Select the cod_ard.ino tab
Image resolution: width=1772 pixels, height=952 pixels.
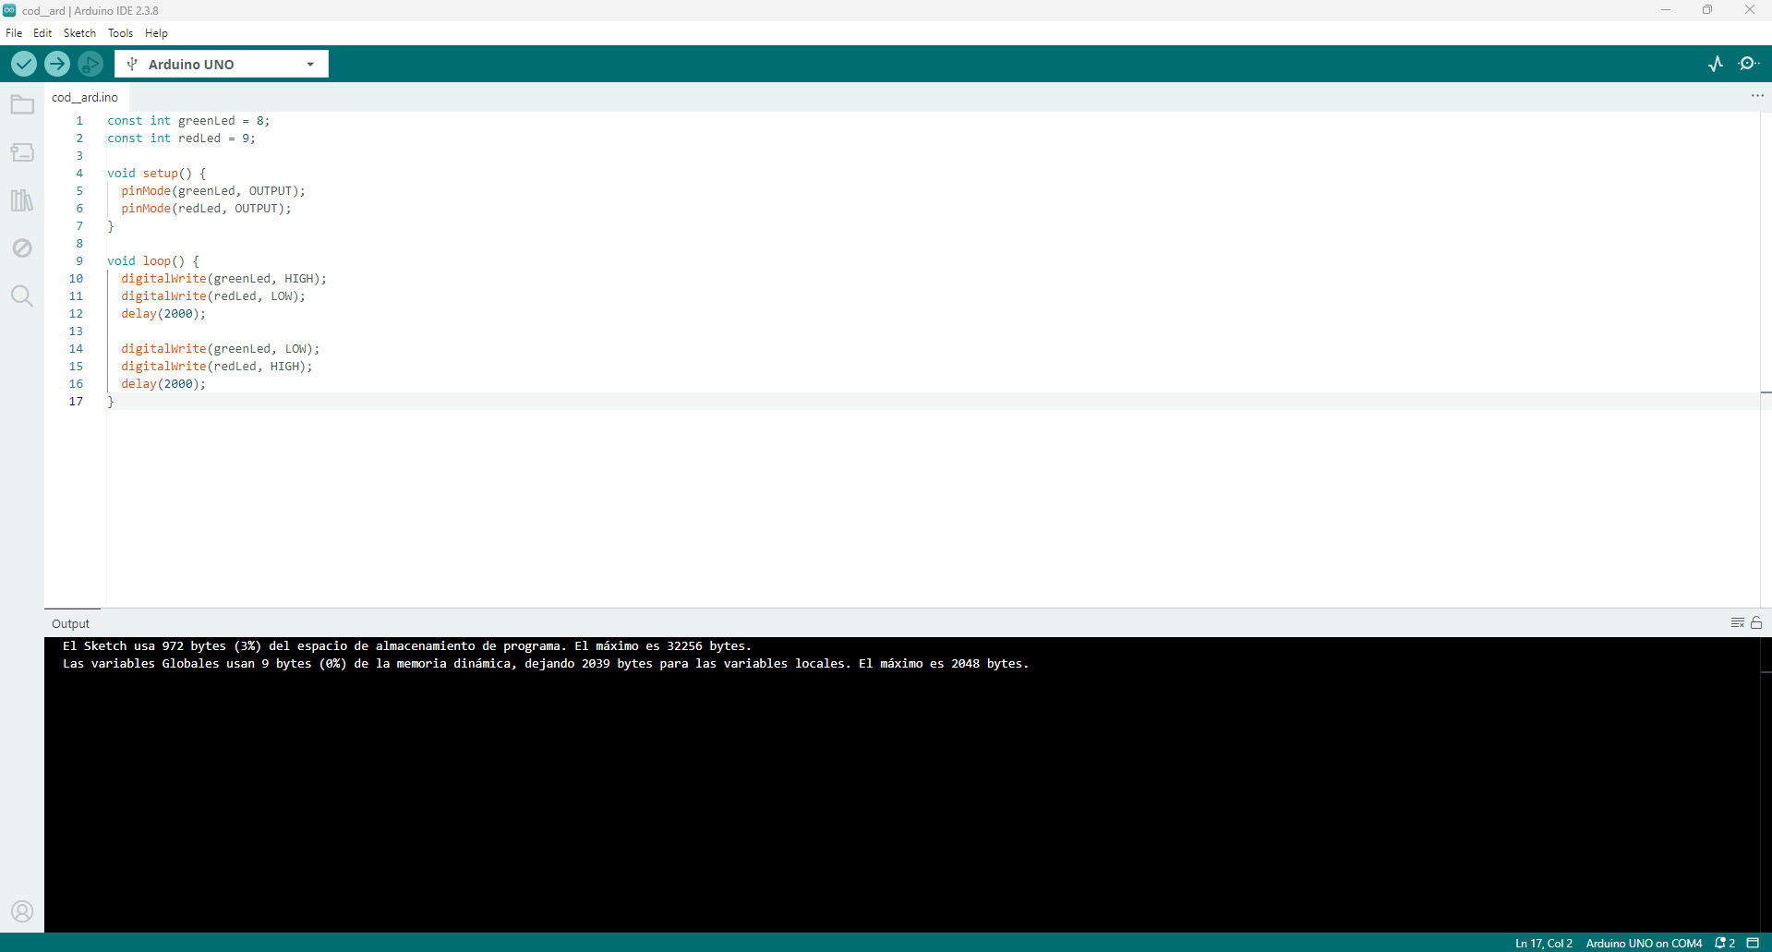(84, 97)
